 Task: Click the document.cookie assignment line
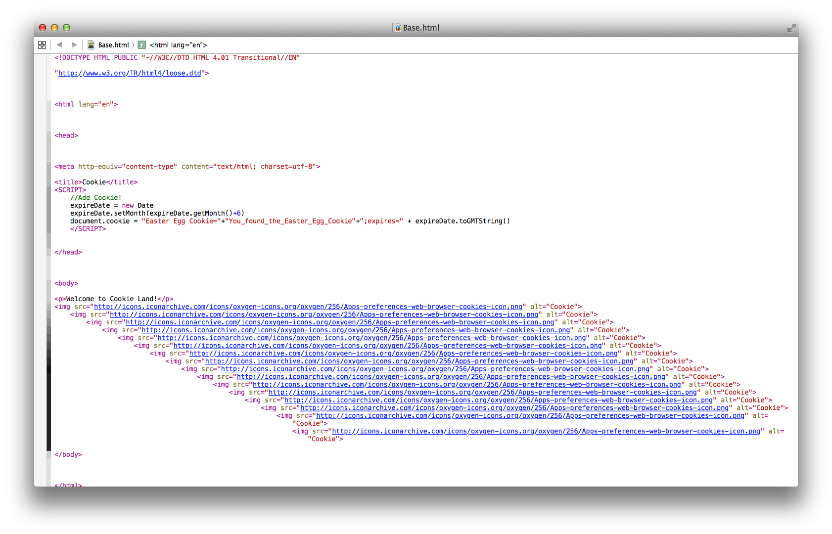(x=290, y=221)
